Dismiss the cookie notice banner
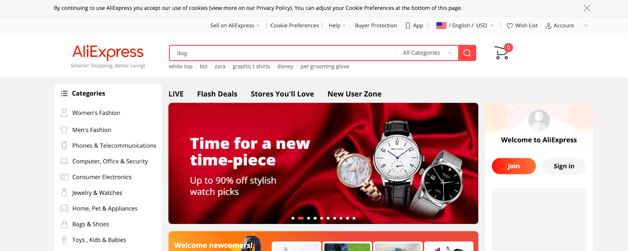 [587, 8]
